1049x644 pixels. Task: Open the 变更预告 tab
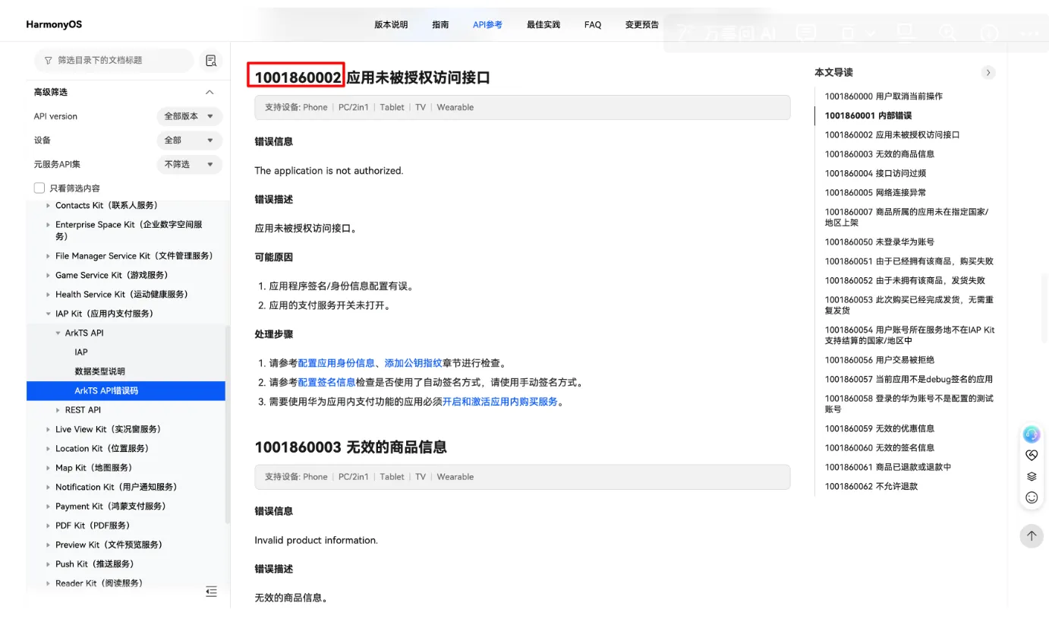click(642, 25)
